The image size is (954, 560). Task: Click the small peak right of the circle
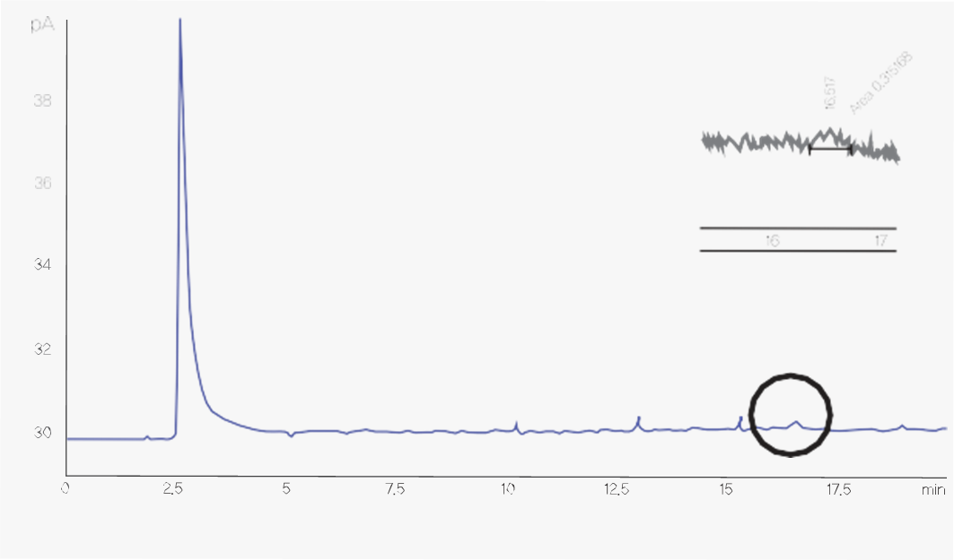902,426
